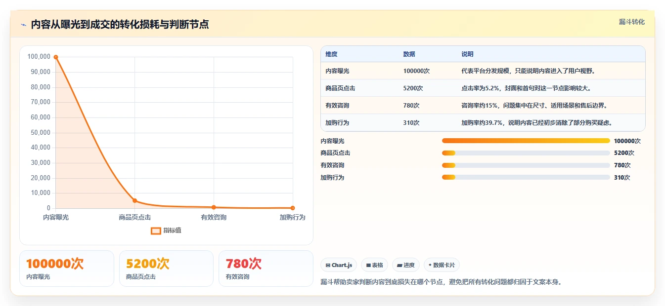Click the chart data point above 有效咨询
Screen dimensions: 665x306
(x=214, y=207)
